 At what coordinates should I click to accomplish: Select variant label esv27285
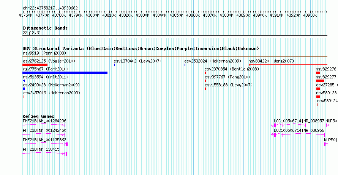[325, 85]
